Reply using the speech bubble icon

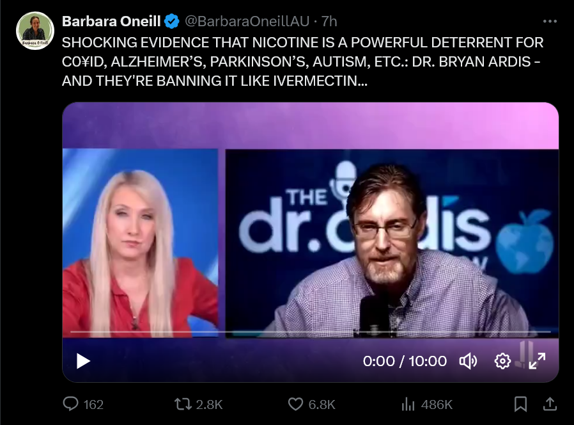tap(70, 404)
